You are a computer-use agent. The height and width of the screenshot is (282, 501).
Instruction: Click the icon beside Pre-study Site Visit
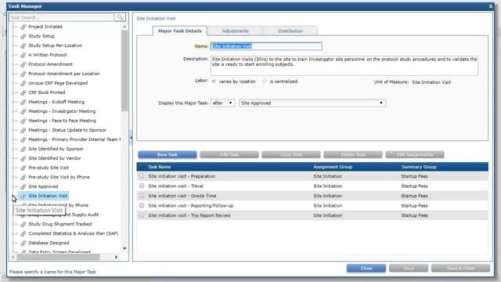[x=23, y=168]
